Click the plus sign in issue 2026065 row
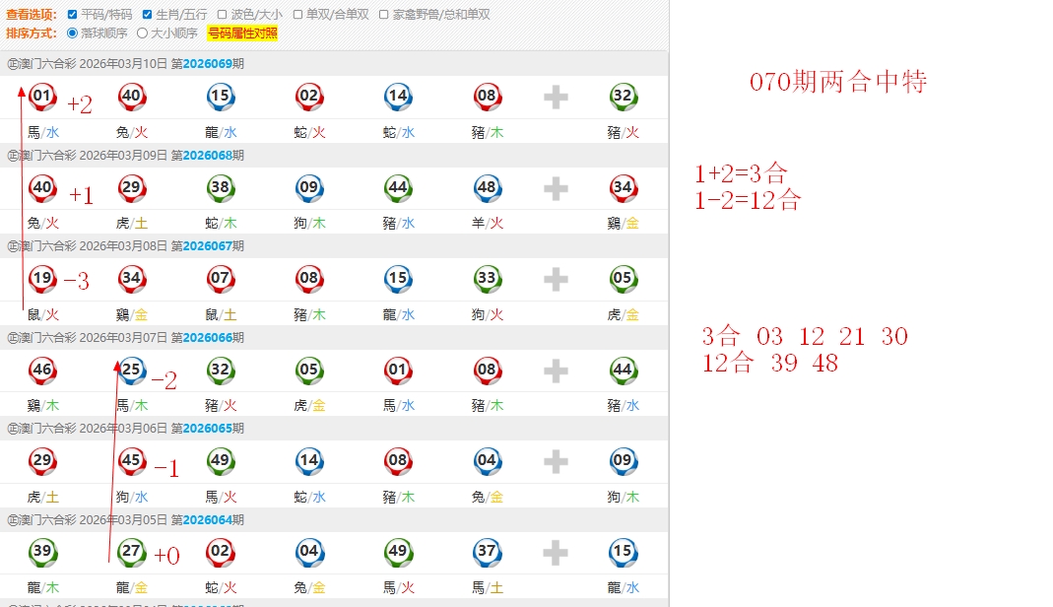The height and width of the screenshot is (607, 1053). coord(556,461)
